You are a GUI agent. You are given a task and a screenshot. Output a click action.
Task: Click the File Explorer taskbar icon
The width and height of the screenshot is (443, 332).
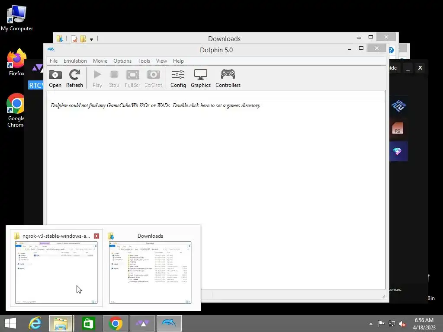[61, 323]
